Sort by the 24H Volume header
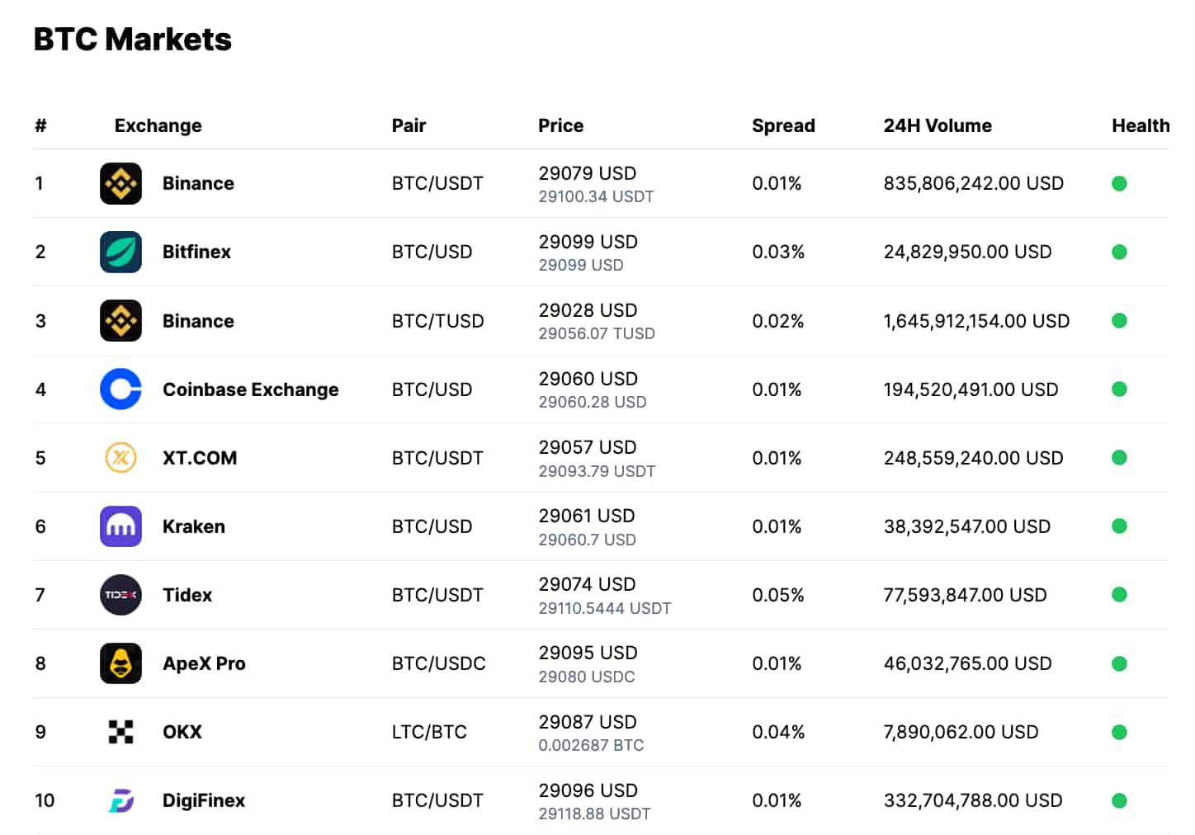Screen dimensions: 1195x835 tap(938, 125)
